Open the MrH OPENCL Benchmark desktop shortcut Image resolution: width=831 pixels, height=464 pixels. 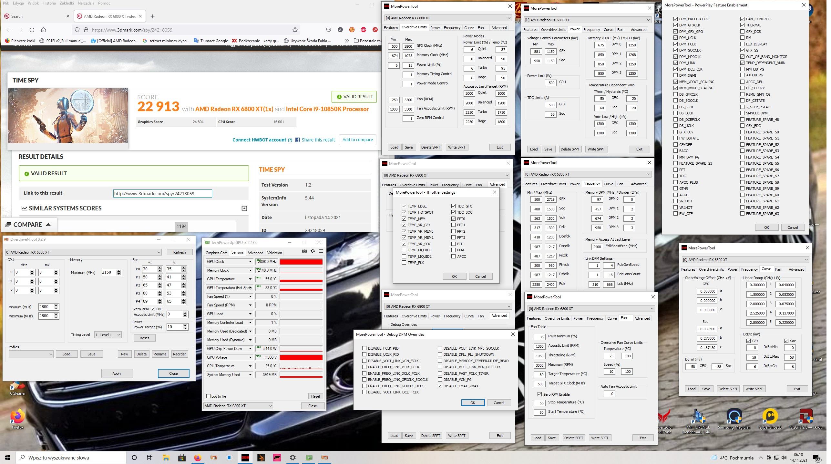pyautogui.click(x=698, y=421)
